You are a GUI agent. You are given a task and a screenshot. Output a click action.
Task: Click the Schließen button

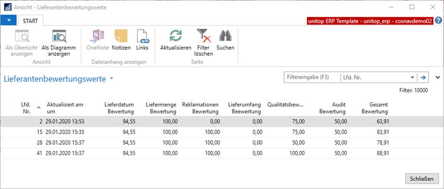(x=422, y=179)
